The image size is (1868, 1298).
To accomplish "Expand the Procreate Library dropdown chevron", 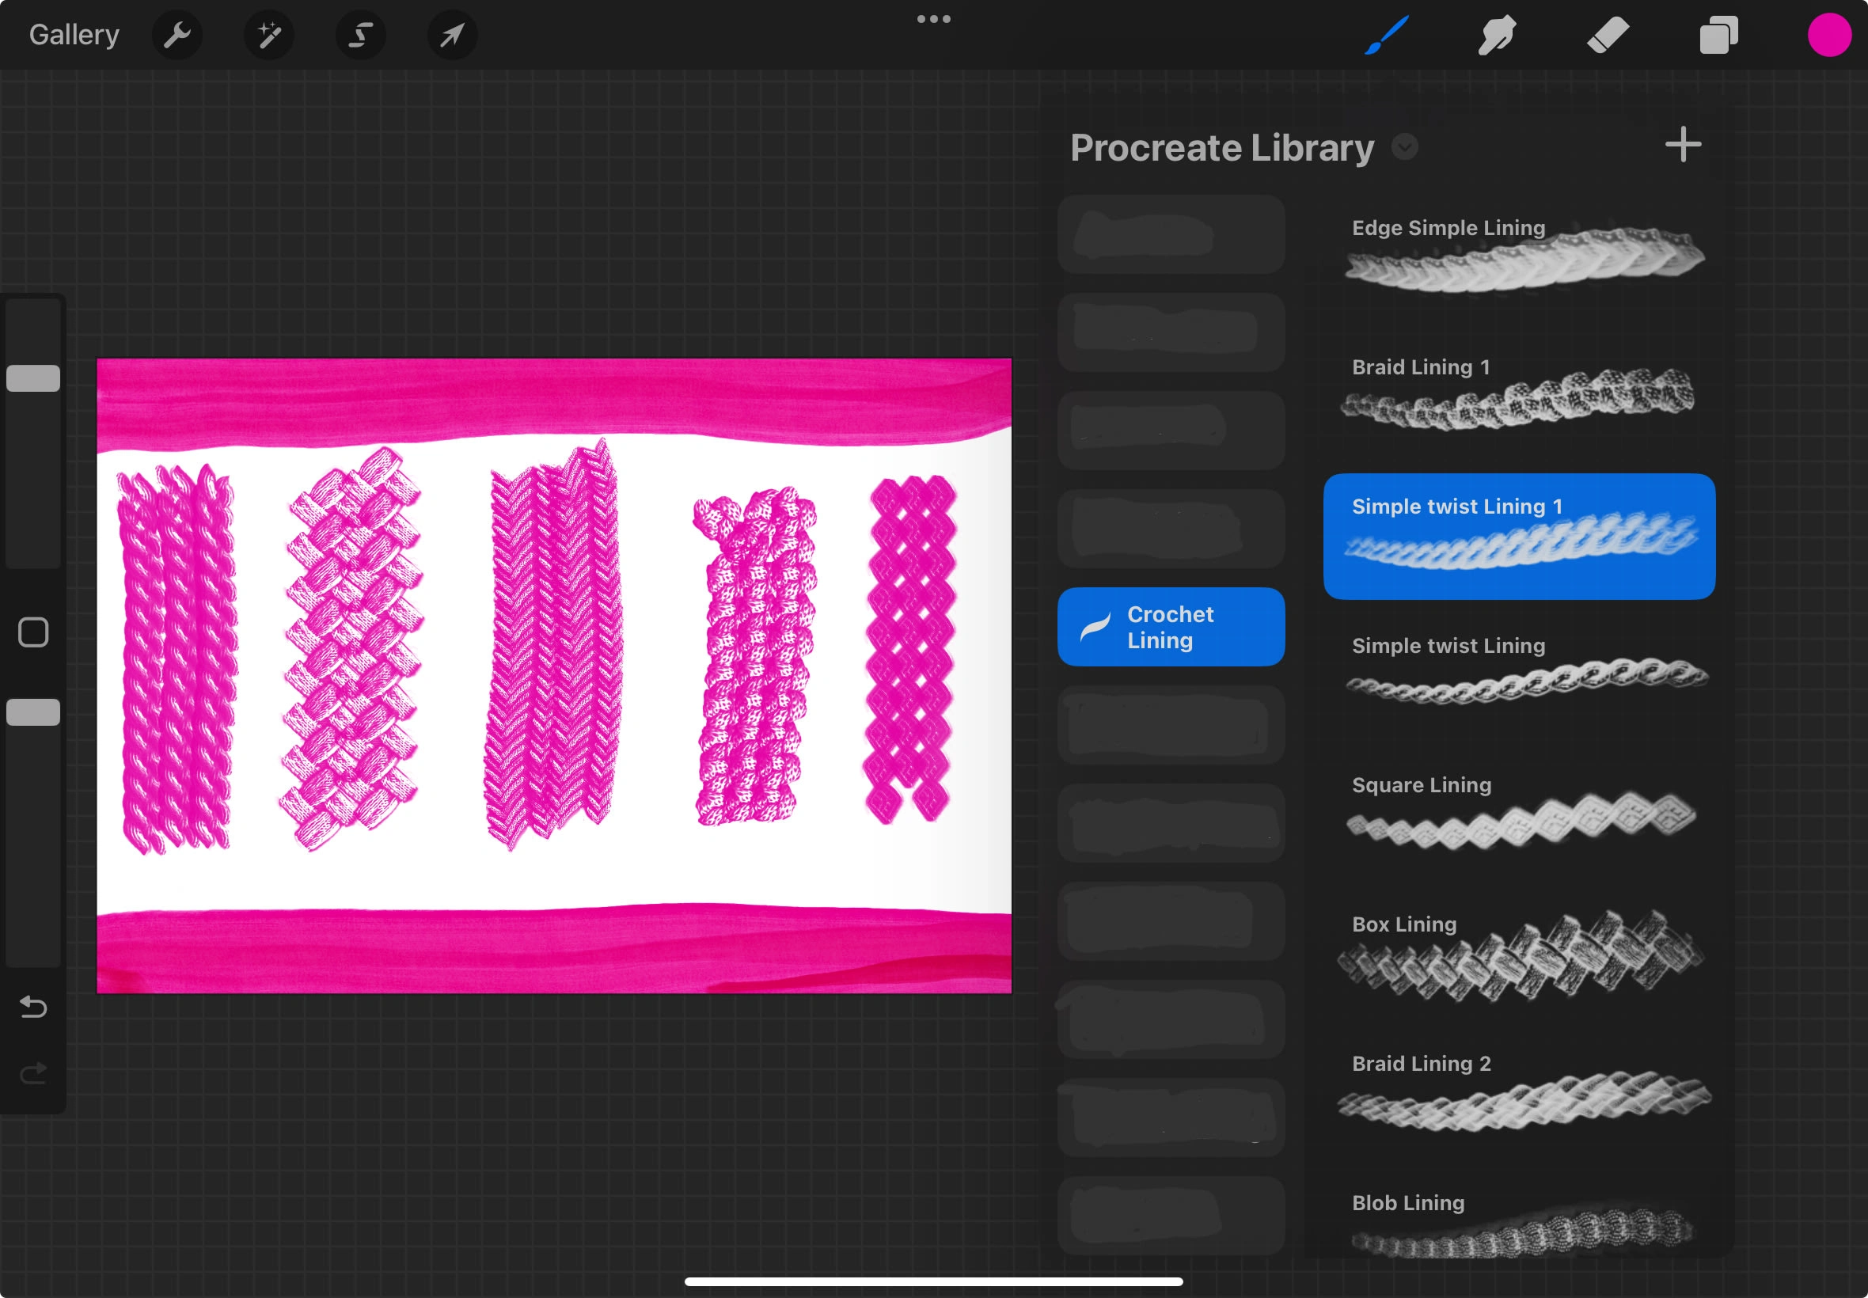I will click(1404, 147).
